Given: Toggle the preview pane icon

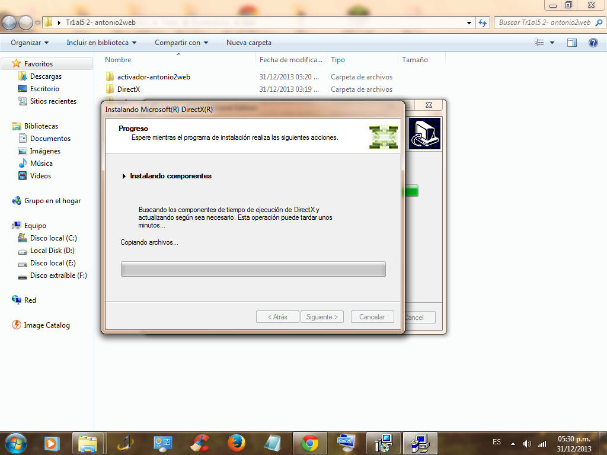Looking at the screenshot, I should coord(572,43).
